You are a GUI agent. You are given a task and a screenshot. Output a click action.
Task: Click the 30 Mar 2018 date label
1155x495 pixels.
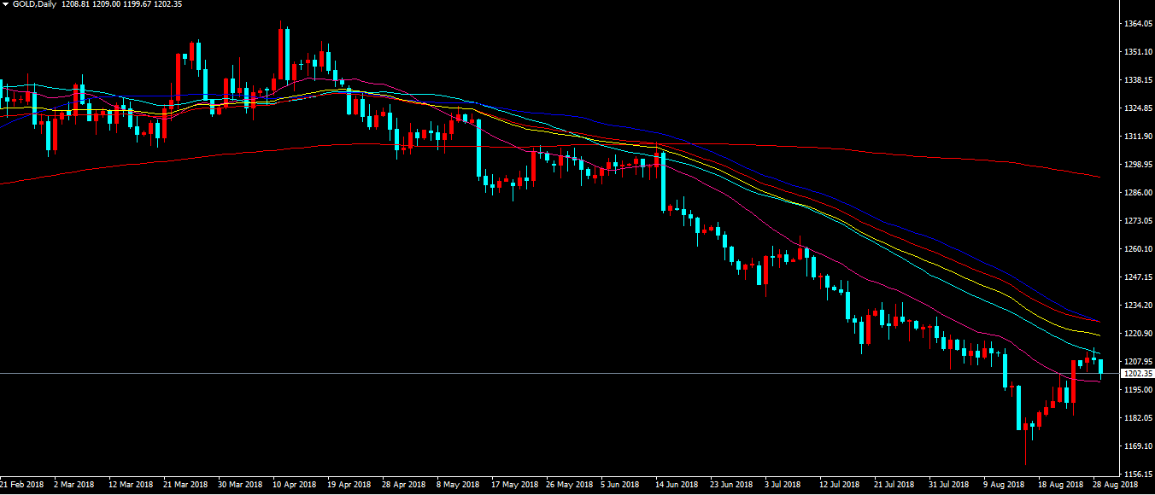coord(240,485)
